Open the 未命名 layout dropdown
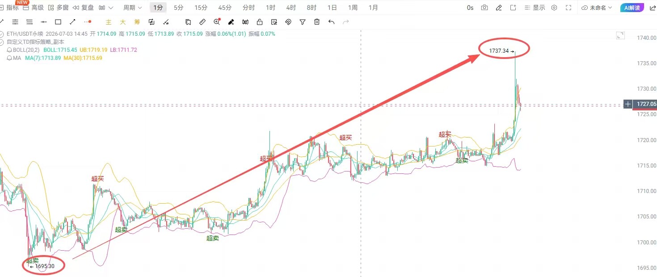The image size is (657, 277). click(597, 8)
